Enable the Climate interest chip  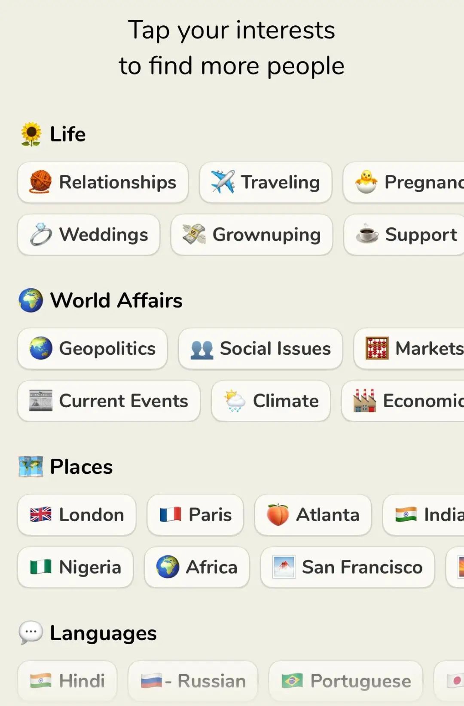click(x=271, y=401)
